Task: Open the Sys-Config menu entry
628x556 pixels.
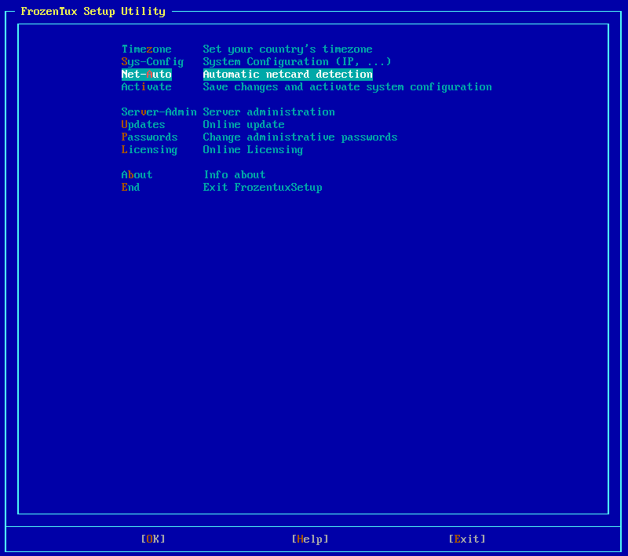Action: pyautogui.click(x=152, y=62)
